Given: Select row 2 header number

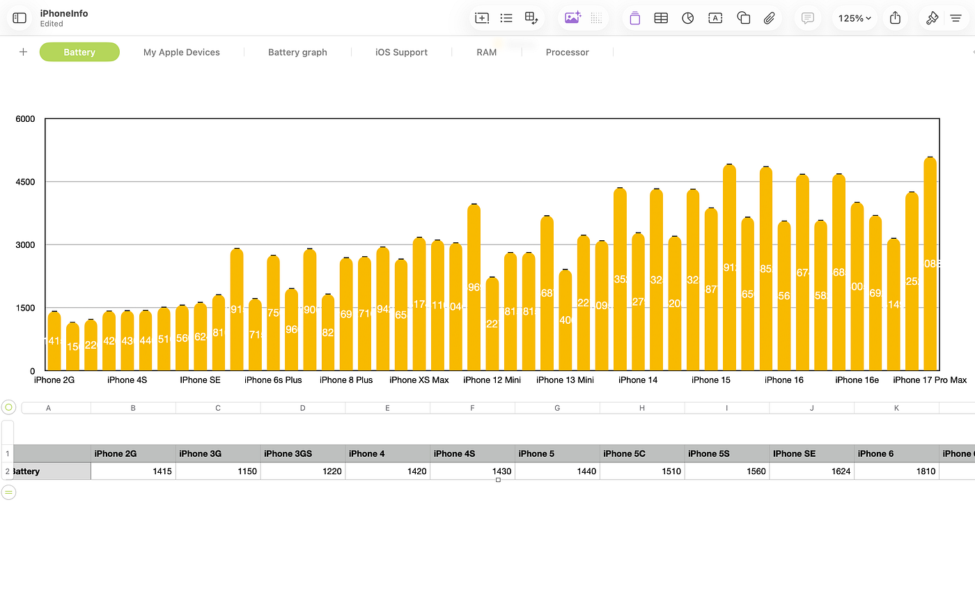Looking at the screenshot, I should (x=8, y=471).
